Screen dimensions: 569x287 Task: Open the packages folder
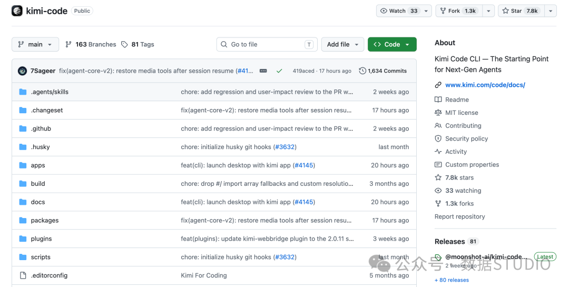click(45, 220)
